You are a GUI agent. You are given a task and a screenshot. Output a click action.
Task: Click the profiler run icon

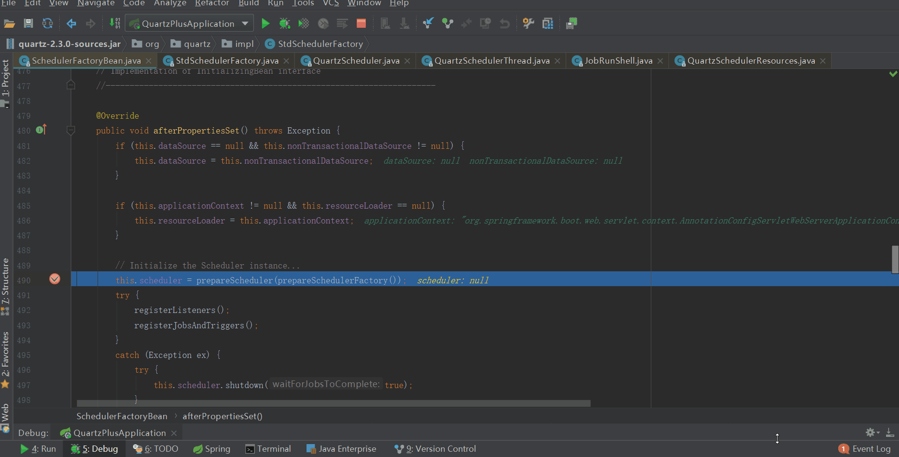pos(323,23)
